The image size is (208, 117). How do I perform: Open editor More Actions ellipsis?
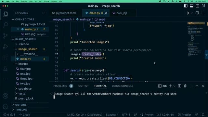[203, 13]
